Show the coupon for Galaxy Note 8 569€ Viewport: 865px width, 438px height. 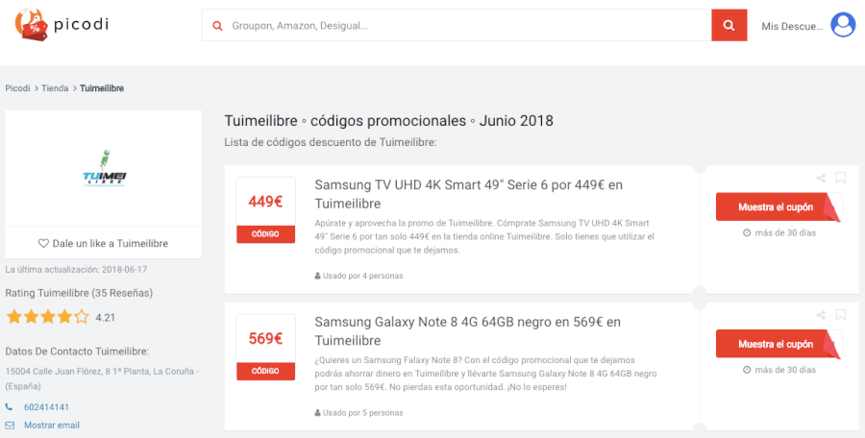click(x=776, y=344)
